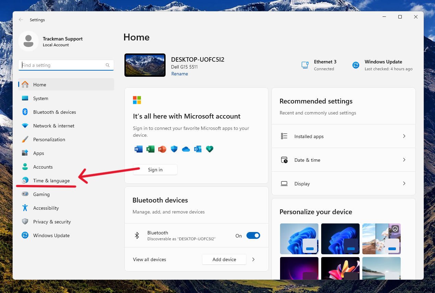Open Date & time via its chevron
This screenshot has height=293, width=435.
click(x=404, y=160)
